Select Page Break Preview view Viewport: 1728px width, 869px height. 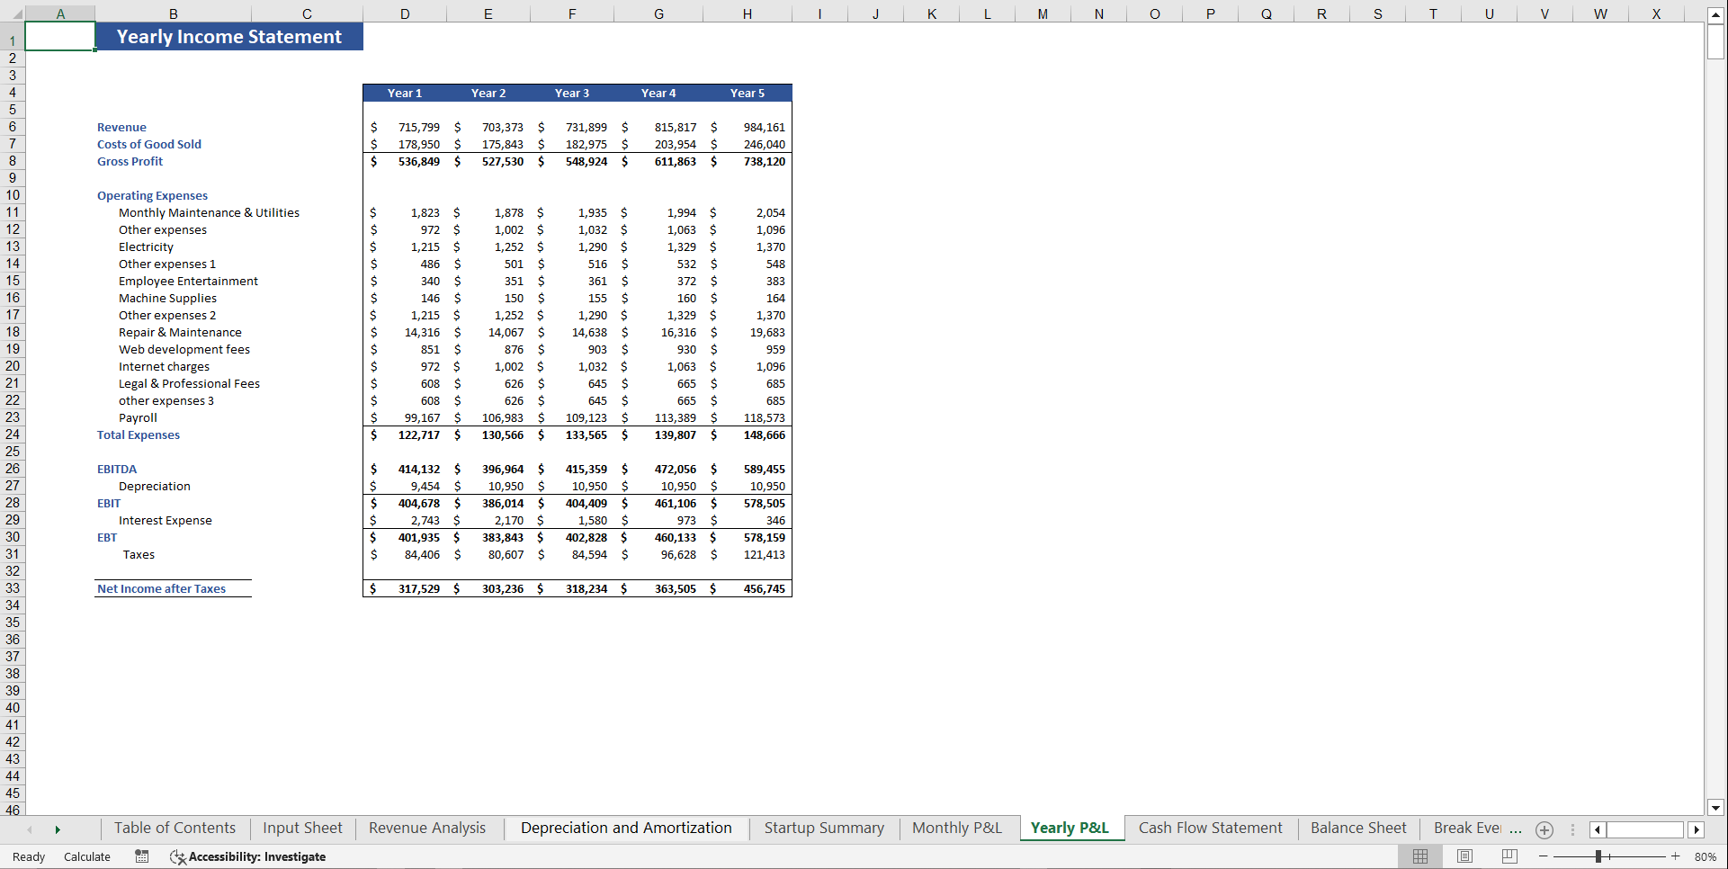pyautogui.click(x=1509, y=856)
